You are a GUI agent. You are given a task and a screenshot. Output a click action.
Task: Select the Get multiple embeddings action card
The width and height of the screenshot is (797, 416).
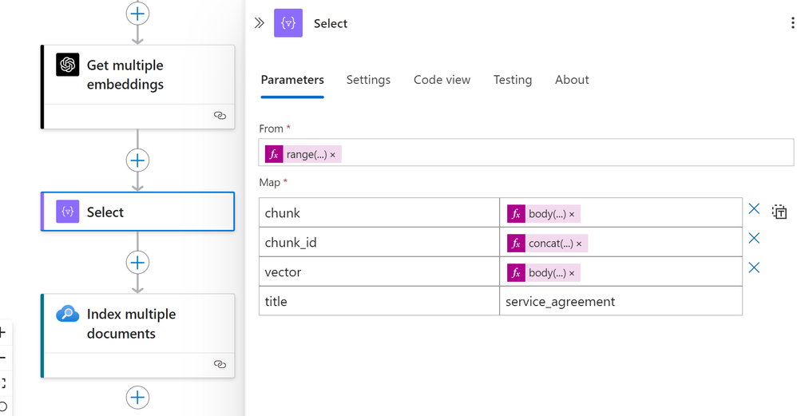point(137,87)
